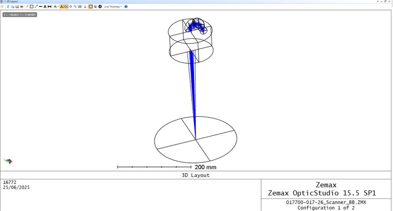The width and height of the screenshot is (393, 211).
Task: Open the window options dropdown arrow at top right
Action: point(378,2)
